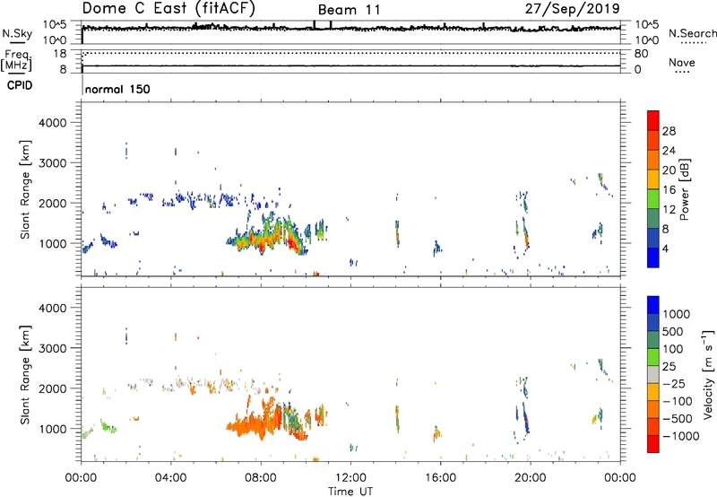Click the '08:00' time tick label
The width and height of the screenshot is (717, 497).
(x=260, y=478)
